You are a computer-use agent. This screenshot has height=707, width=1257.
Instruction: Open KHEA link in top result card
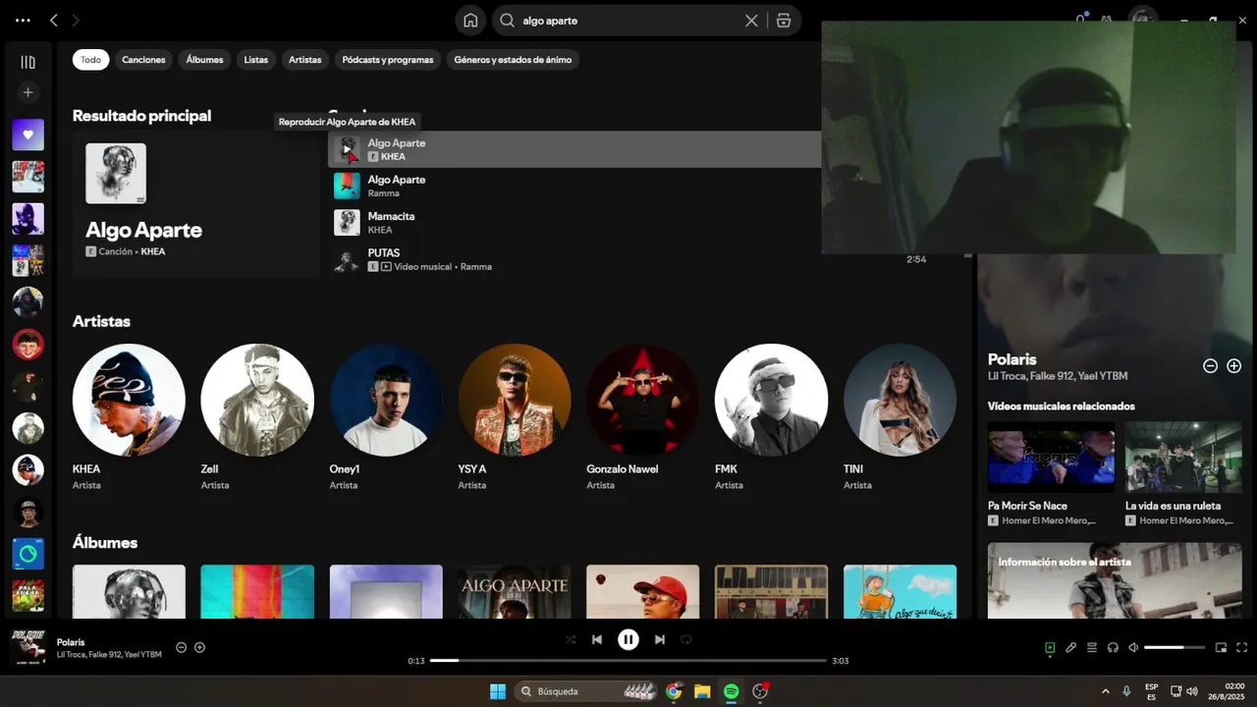[x=153, y=251]
